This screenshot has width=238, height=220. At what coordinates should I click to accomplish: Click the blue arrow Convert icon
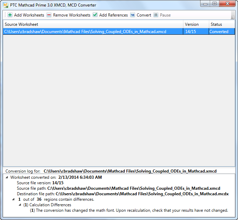(x=133, y=15)
